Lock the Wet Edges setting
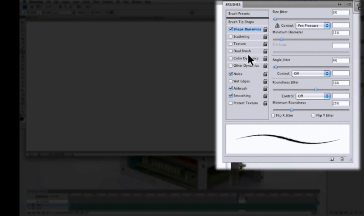The width and height of the screenshot is (364, 216). point(265,81)
